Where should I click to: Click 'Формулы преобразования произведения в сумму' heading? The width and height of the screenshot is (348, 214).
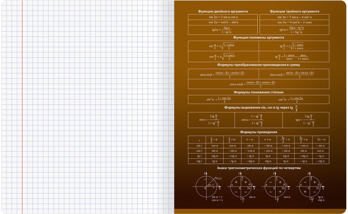pyautogui.click(x=258, y=64)
